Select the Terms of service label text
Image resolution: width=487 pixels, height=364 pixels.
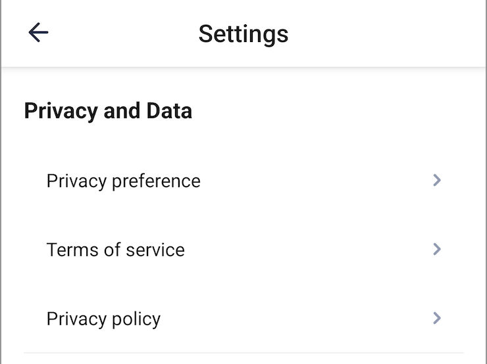[x=115, y=250]
